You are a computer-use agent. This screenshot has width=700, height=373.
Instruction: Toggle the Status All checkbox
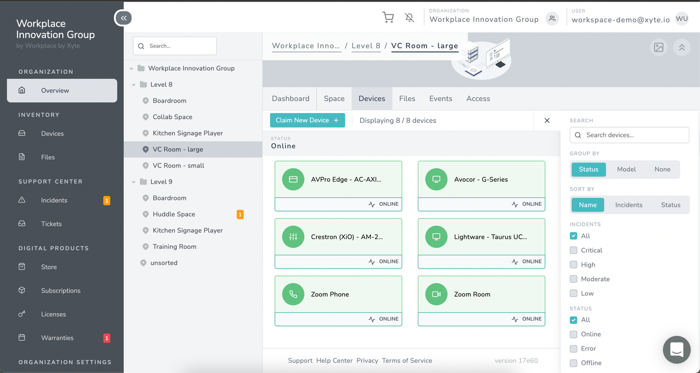[x=574, y=320]
